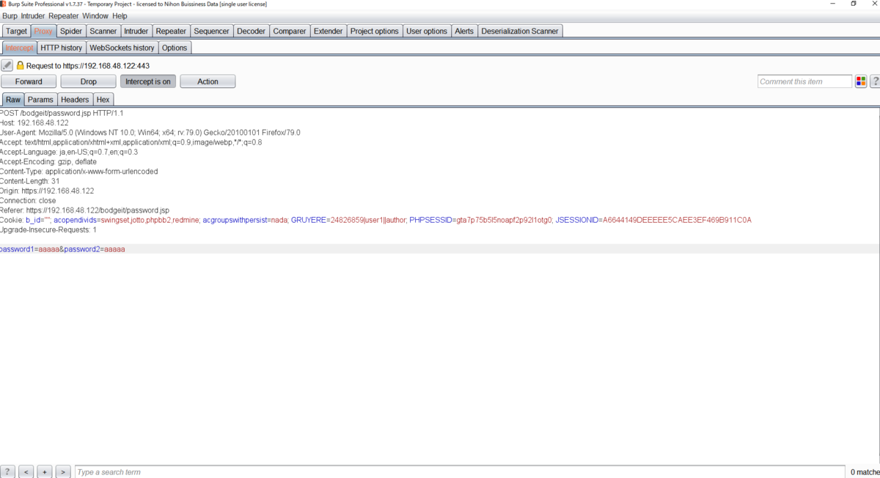Viewport: 880px width, 478px height.
Task: Click the JSESSIONID cookie value
Action: pos(677,220)
